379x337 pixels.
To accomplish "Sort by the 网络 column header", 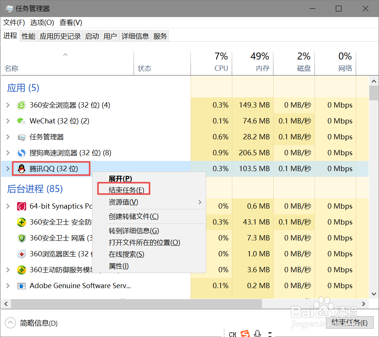I will [x=335, y=63].
